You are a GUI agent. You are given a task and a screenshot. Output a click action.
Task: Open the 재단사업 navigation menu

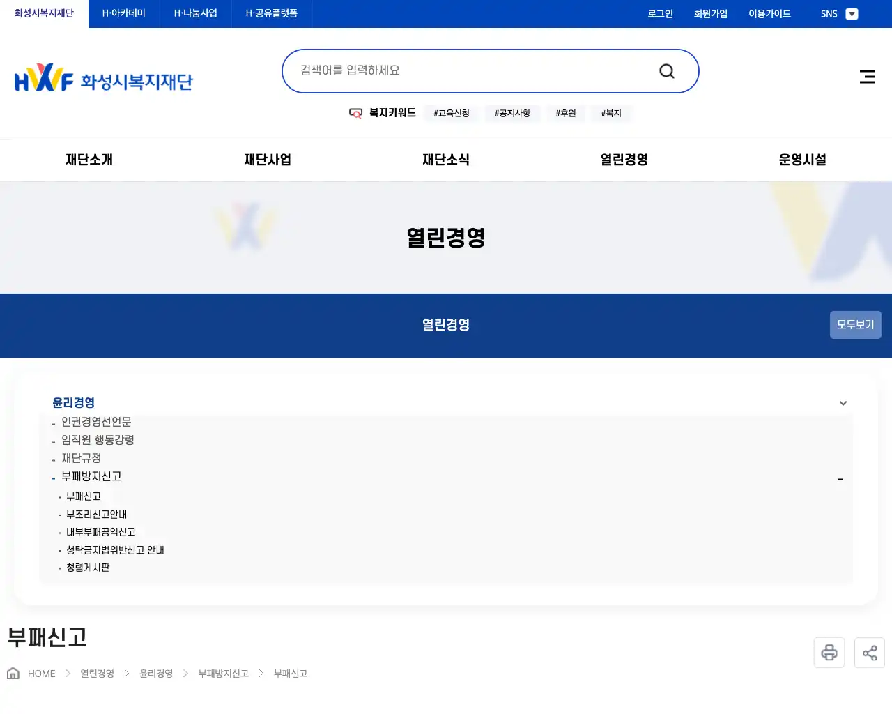(268, 160)
